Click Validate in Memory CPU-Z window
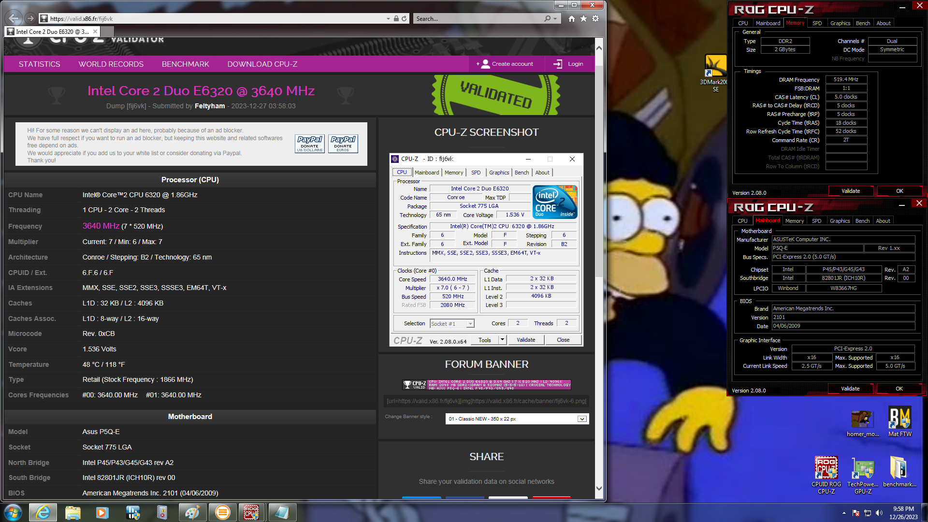This screenshot has height=522, width=928. click(x=850, y=191)
